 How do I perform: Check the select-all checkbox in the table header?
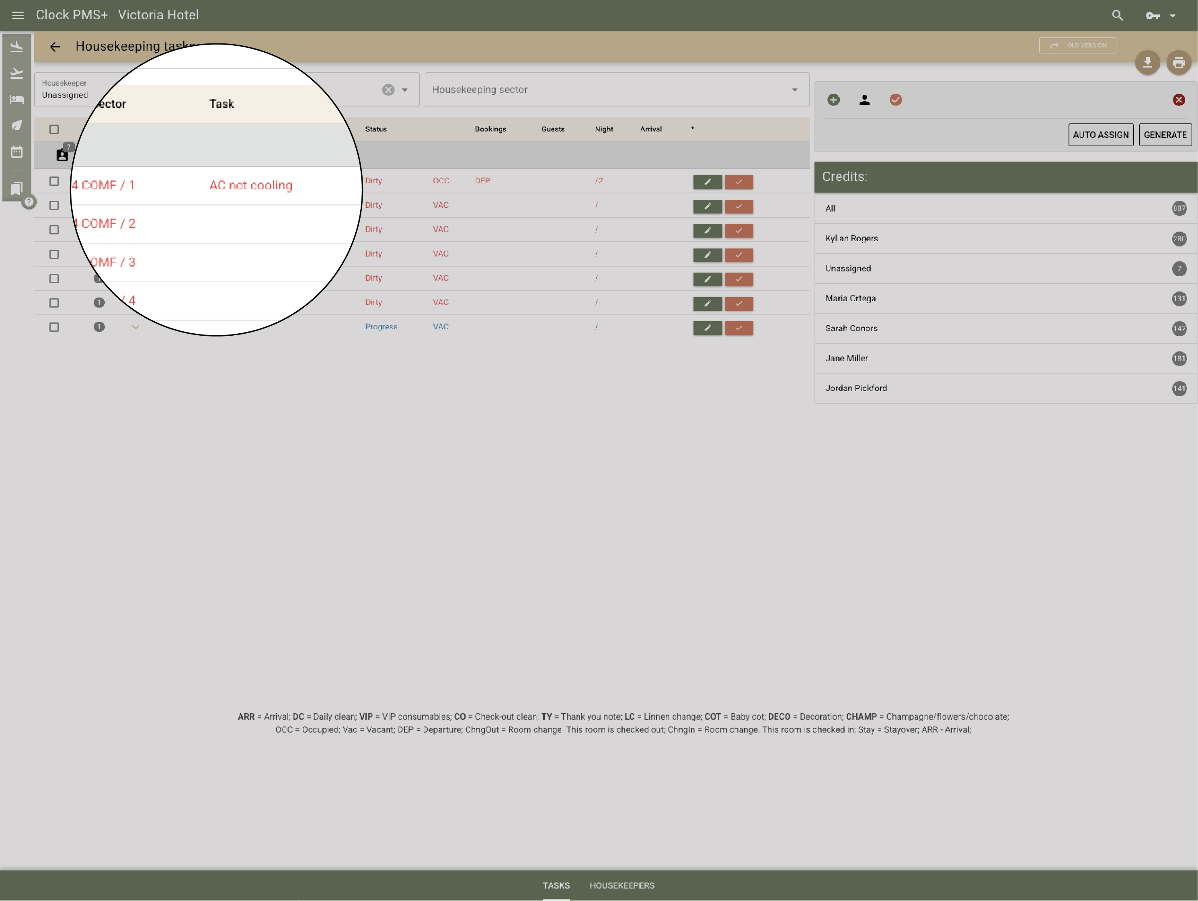(53, 129)
